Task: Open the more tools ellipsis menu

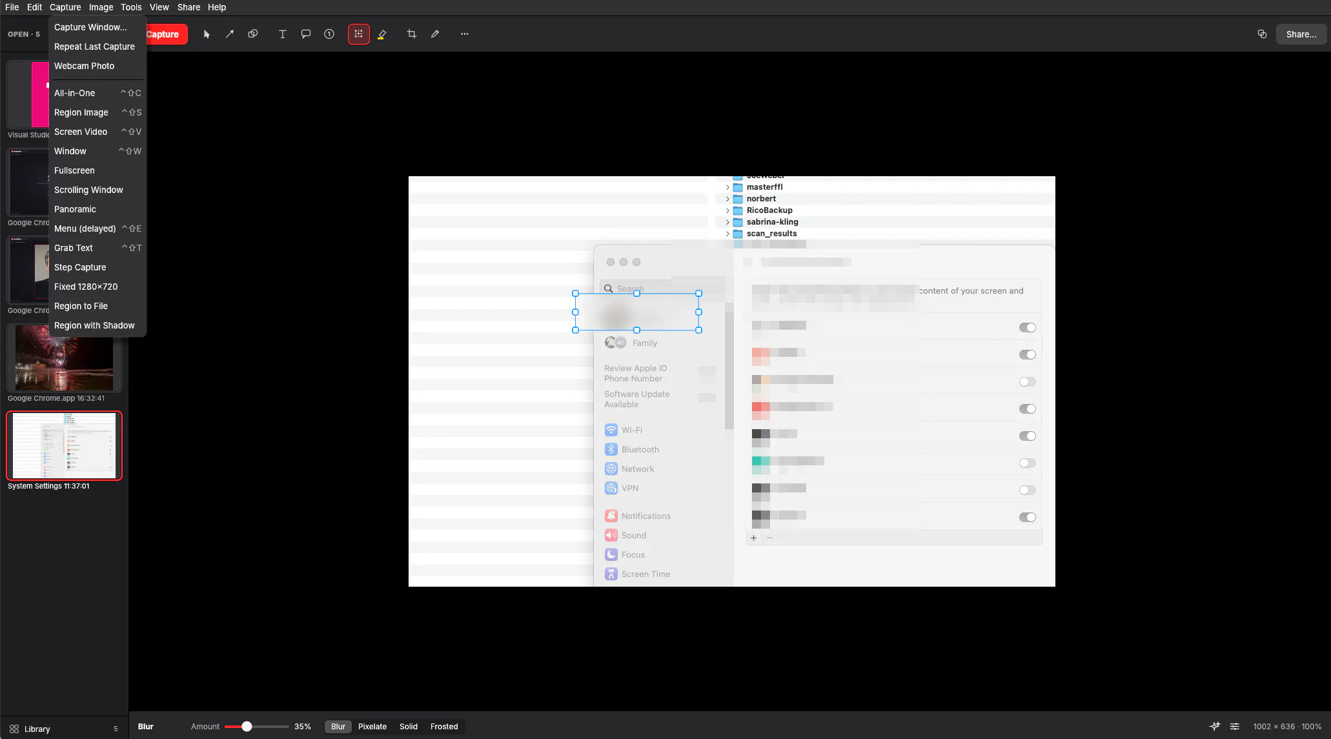Action: coord(464,34)
